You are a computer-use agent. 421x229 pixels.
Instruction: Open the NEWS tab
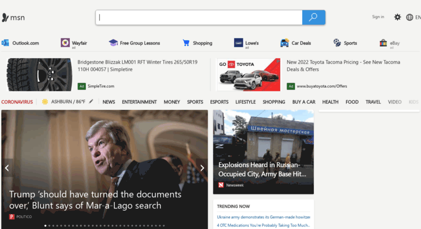pos(109,102)
